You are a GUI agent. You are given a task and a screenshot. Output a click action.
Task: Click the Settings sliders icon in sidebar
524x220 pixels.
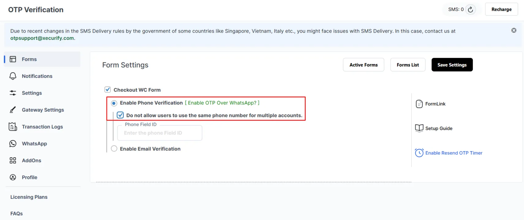click(13, 93)
